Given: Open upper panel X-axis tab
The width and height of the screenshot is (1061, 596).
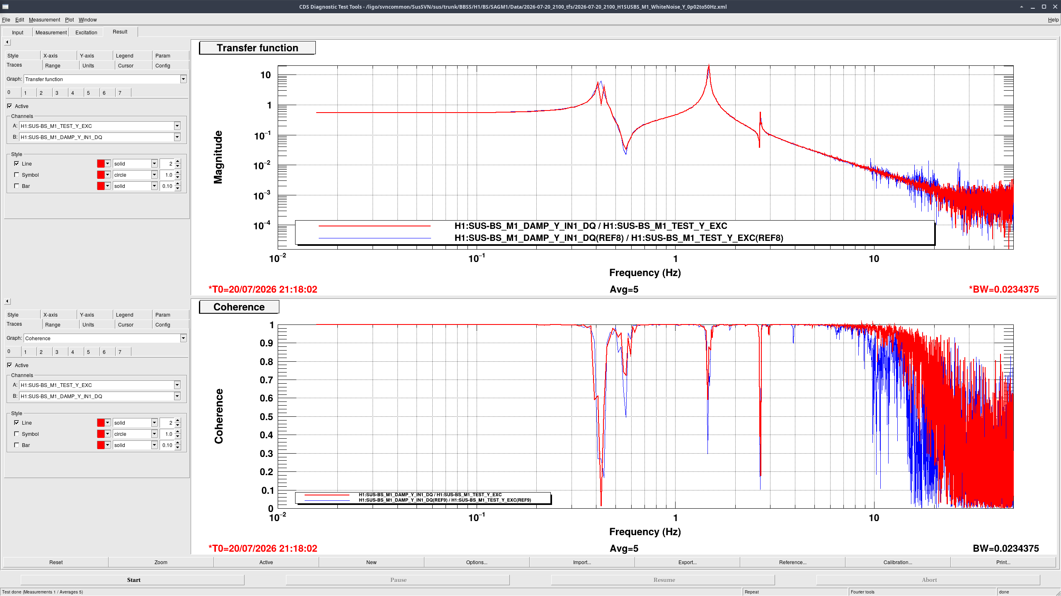Looking at the screenshot, I should coord(51,55).
